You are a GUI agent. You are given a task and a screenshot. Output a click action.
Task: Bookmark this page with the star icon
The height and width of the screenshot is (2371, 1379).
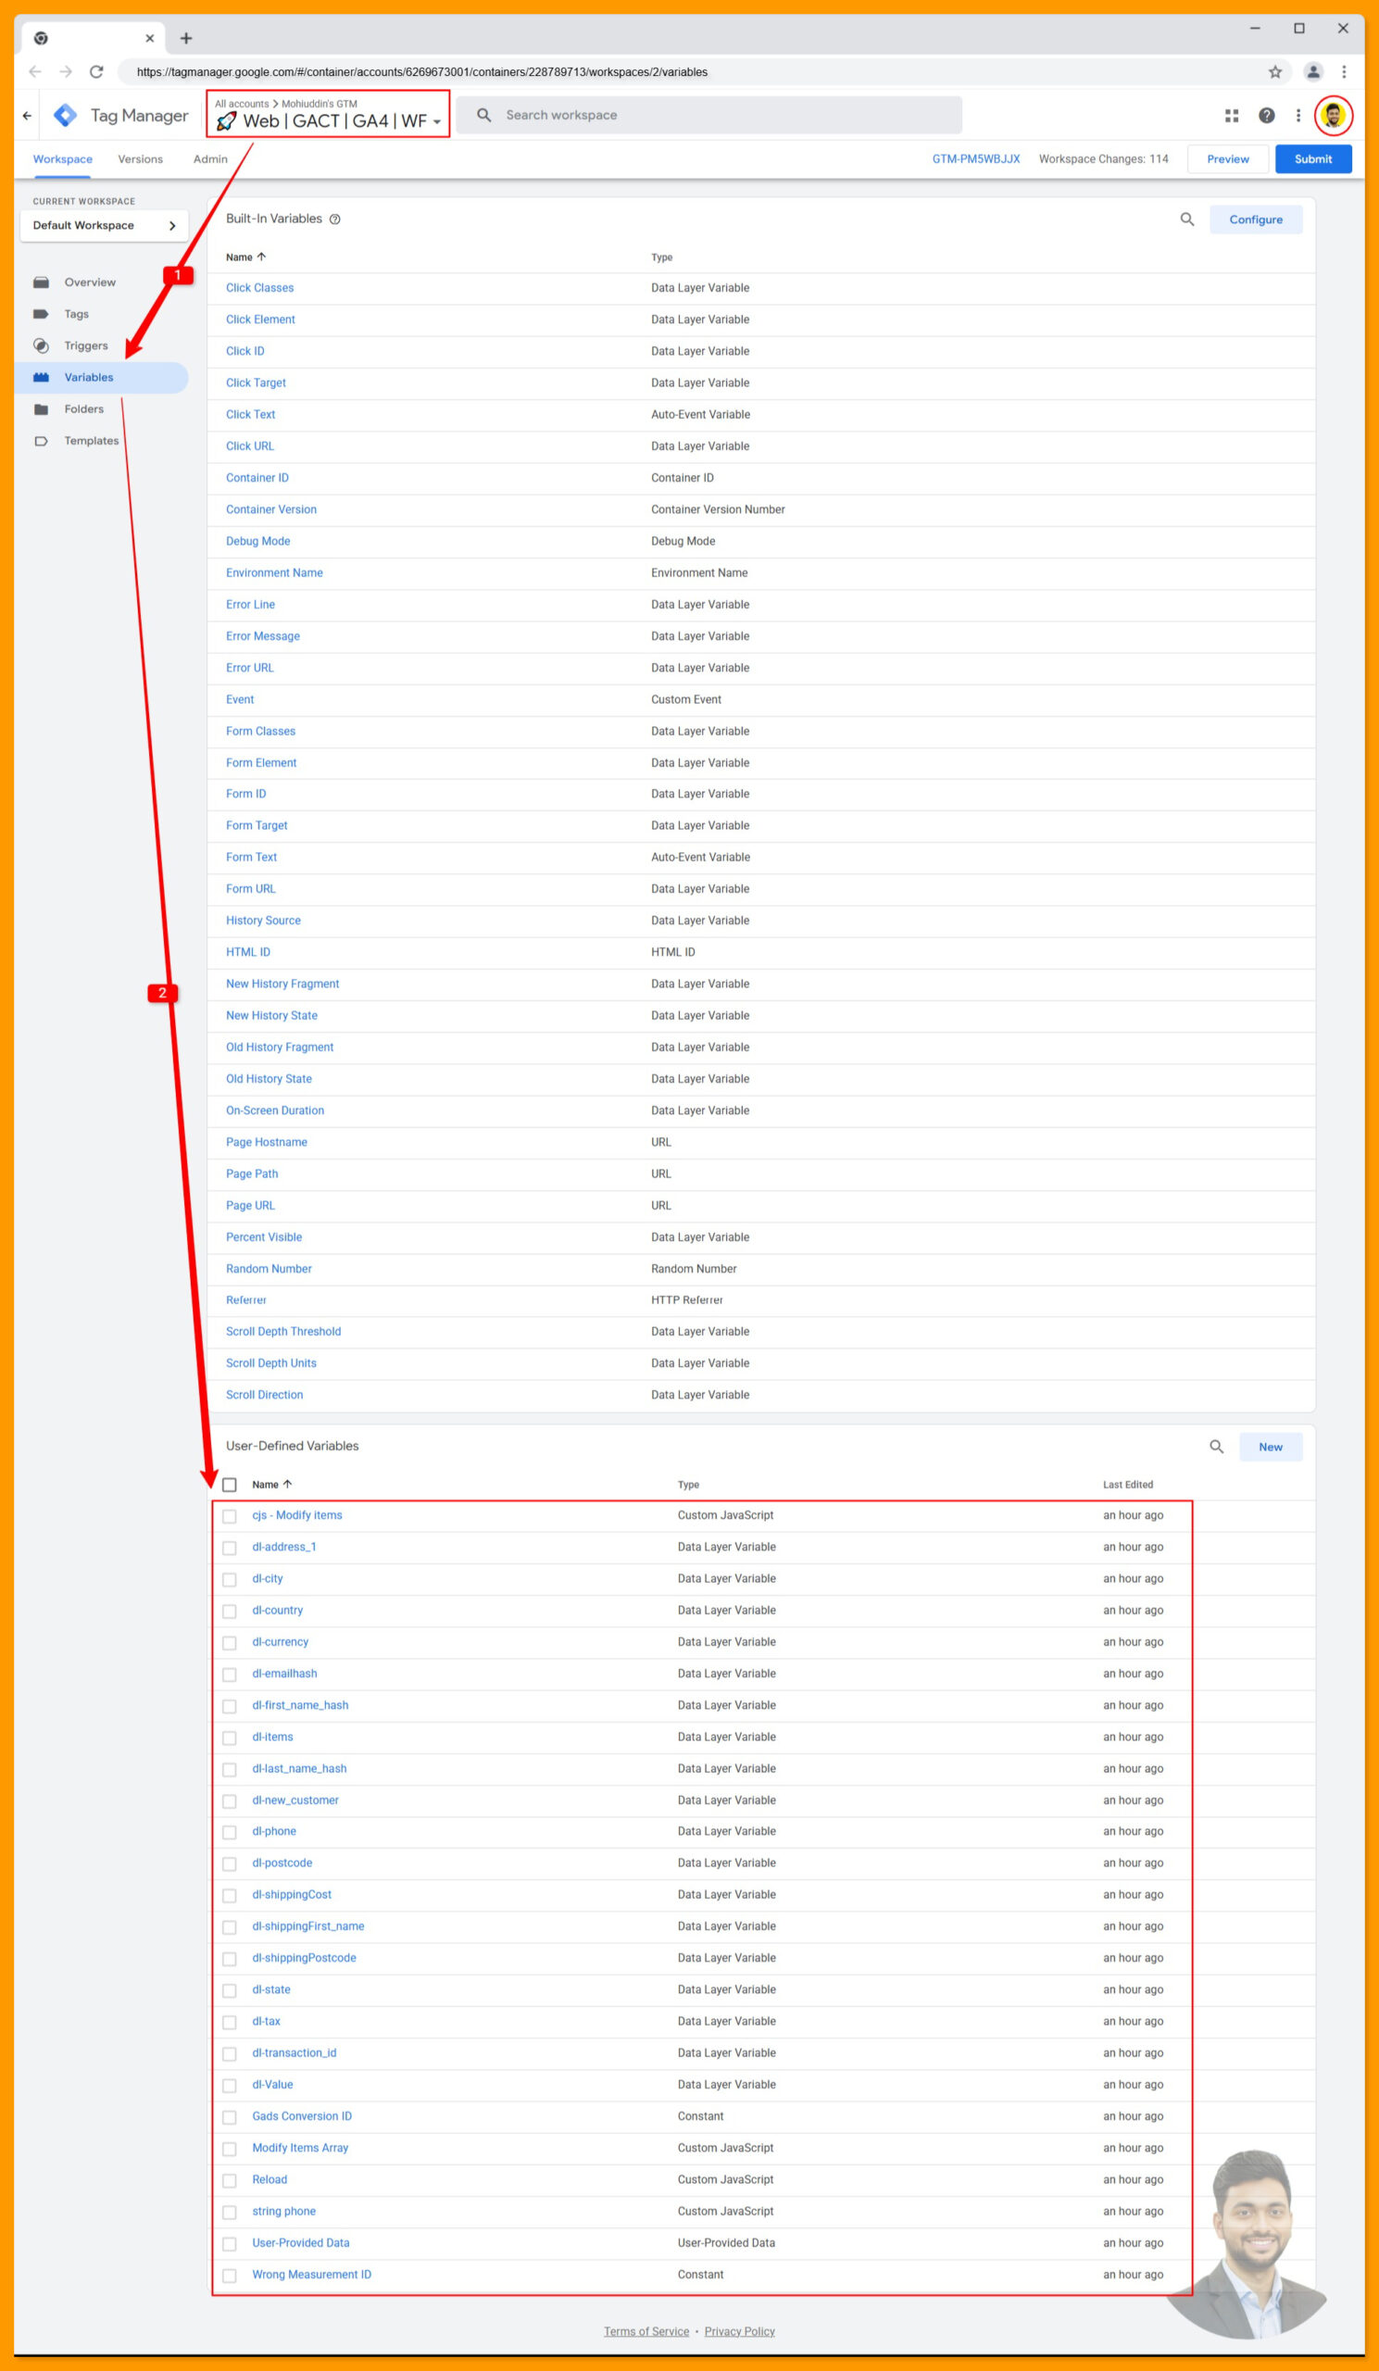(x=1274, y=71)
